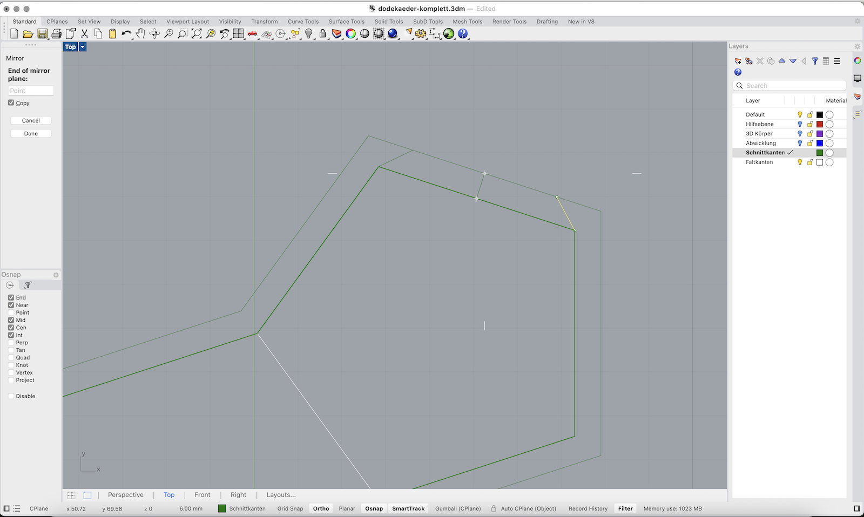Toggle Ortho in status bar
The width and height of the screenshot is (864, 517).
[321, 508]
